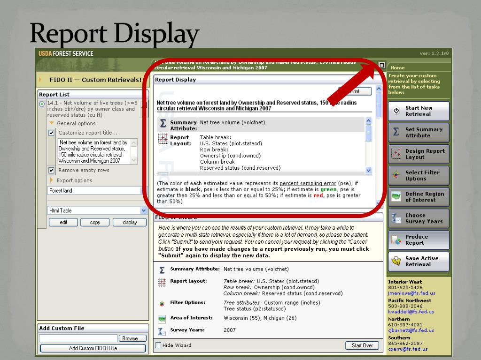Click the cperry@fs.fed.us email link
Image resolution: width=481 pixels, height=360 pixels.
click(x=408, y=349)
